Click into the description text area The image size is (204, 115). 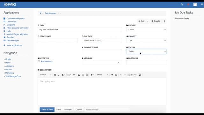[102, 91]
